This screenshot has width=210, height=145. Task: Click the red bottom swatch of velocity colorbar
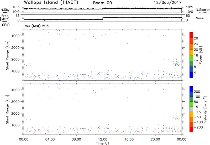tap(191, 130)
